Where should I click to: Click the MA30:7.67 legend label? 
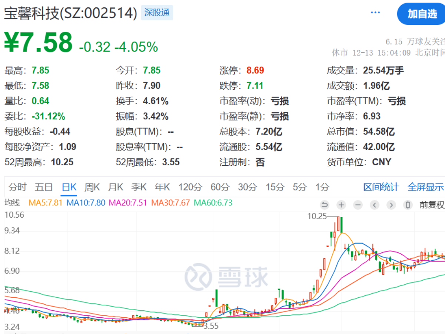(170, 203)
